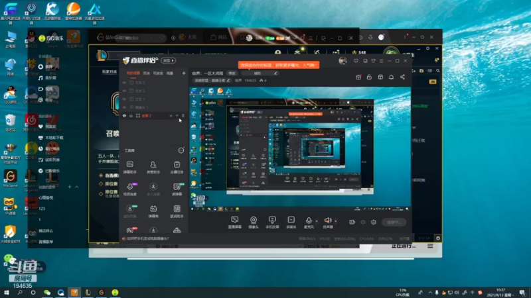
Task: Click the stream preview thumbnail
Action: (x=300, y=150)
